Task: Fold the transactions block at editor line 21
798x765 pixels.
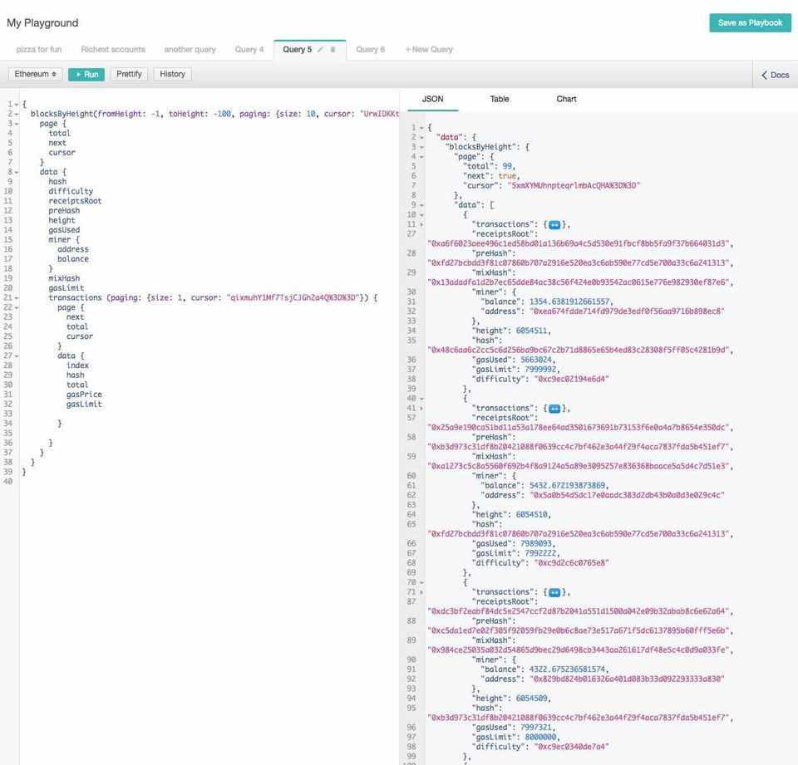Action: 16,297
